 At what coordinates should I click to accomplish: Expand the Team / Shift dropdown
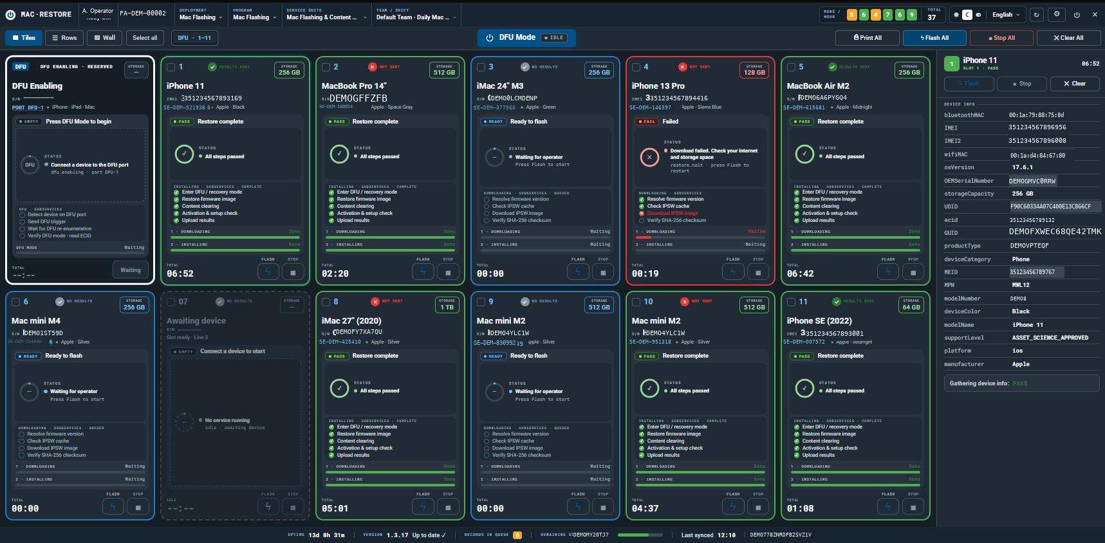416,14
